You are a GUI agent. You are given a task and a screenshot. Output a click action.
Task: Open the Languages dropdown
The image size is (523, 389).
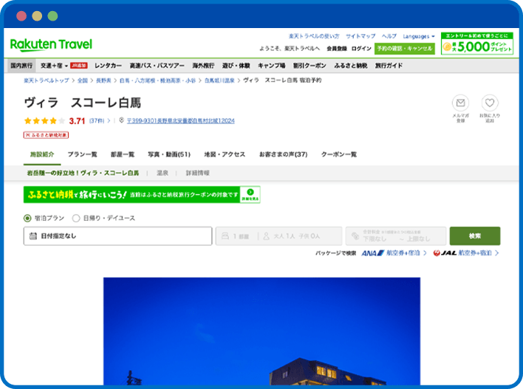[x=419, y=36]
